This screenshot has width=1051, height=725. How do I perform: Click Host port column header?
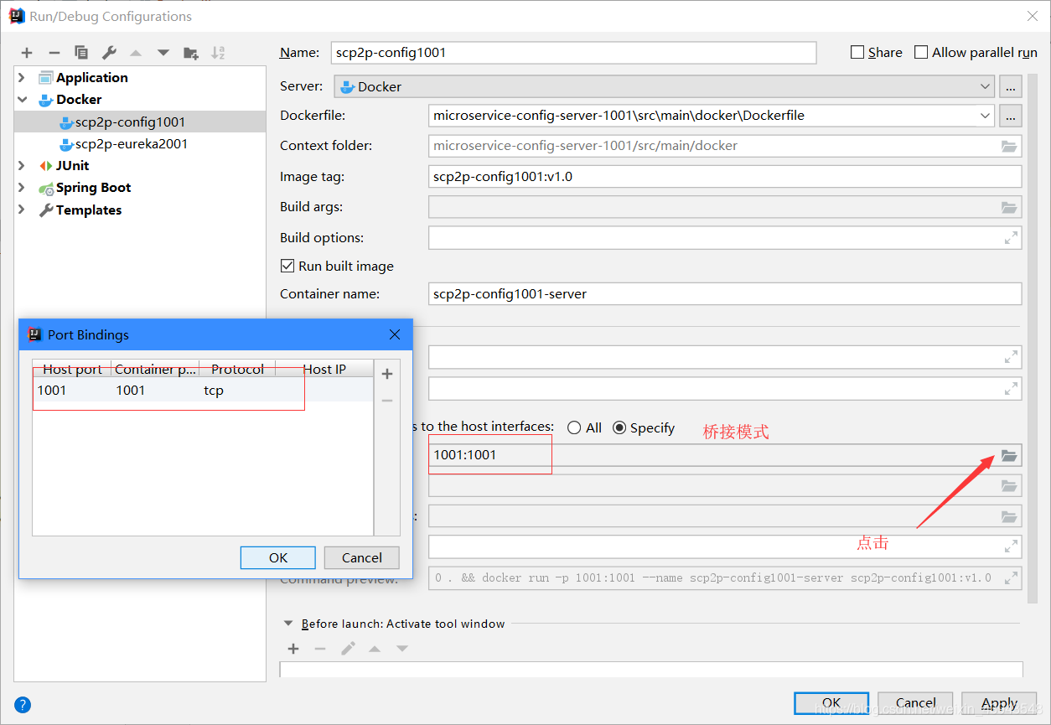(x=72, y=369)
